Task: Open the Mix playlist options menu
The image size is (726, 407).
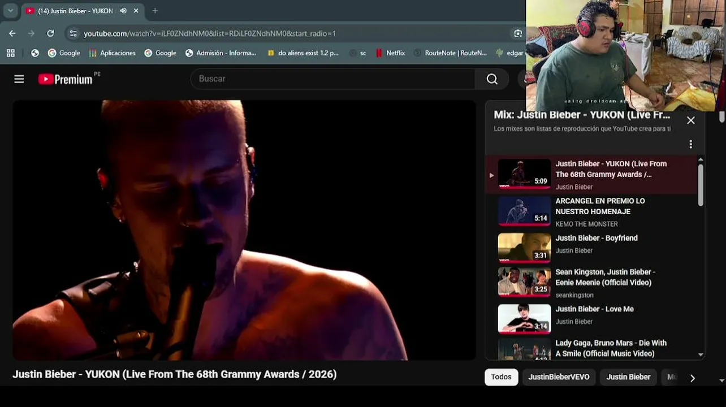Action: pyautogui.click(x=690, y=144)
